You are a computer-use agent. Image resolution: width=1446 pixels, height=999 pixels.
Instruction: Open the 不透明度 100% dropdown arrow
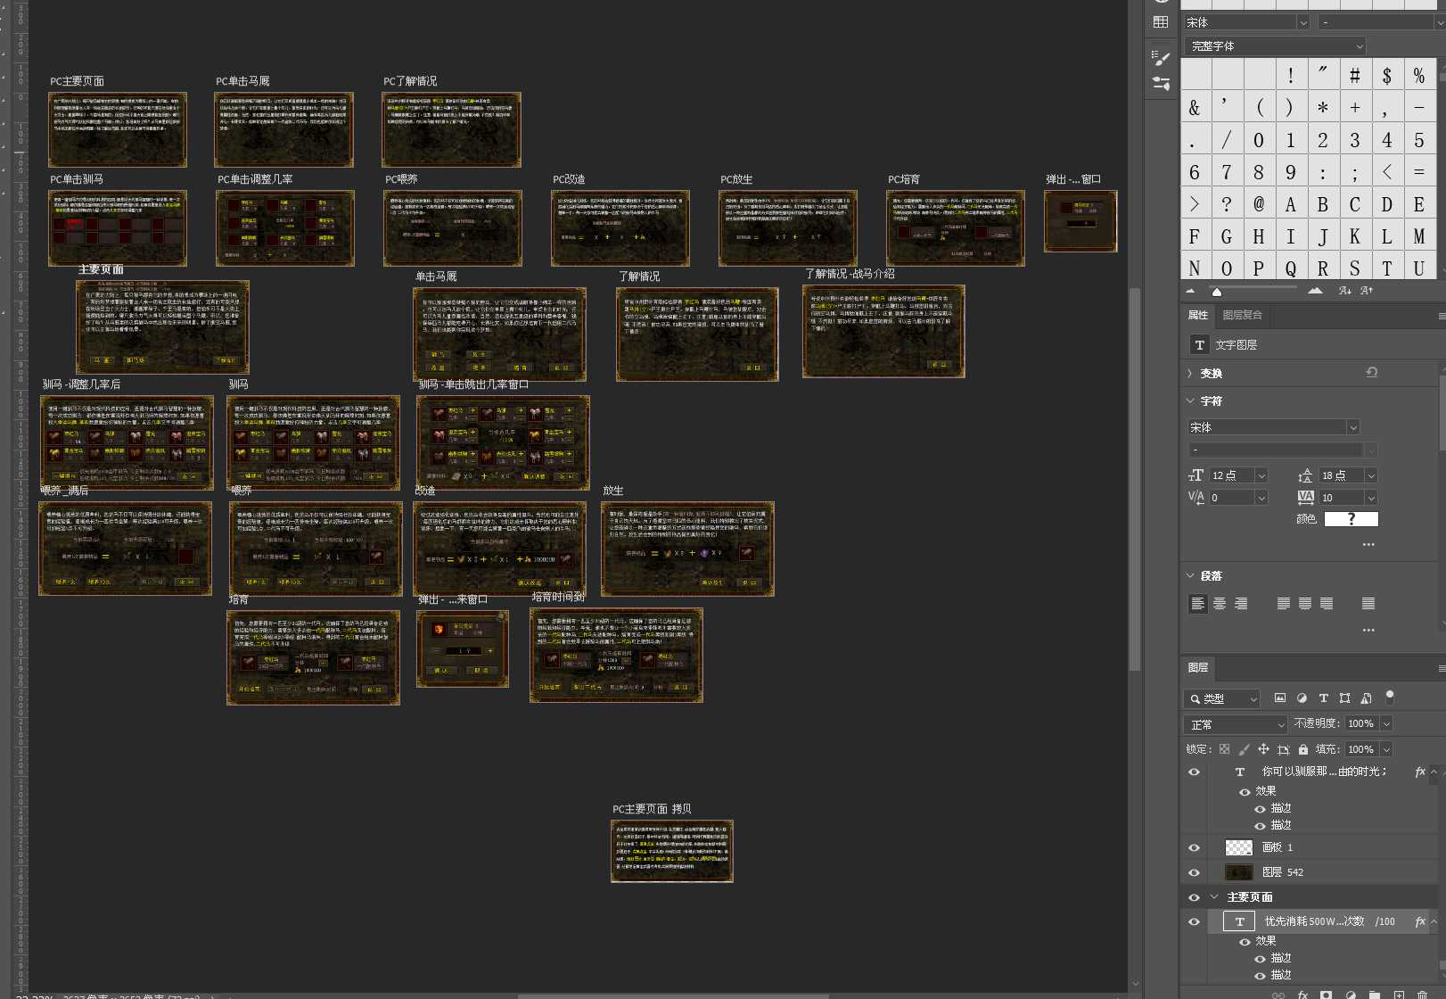click(x=1386, y=723)
